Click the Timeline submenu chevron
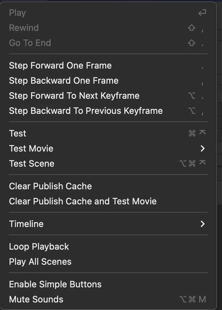 click(203, 224)
